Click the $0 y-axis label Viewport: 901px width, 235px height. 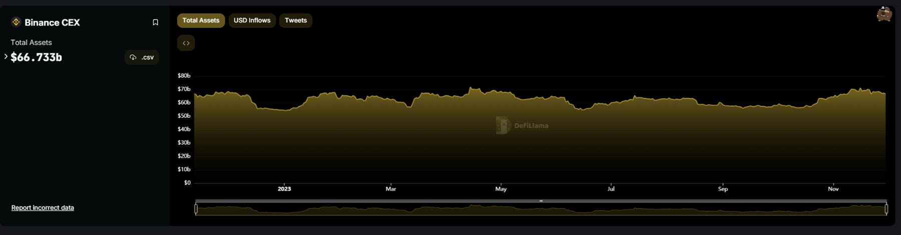coord(187,183)
